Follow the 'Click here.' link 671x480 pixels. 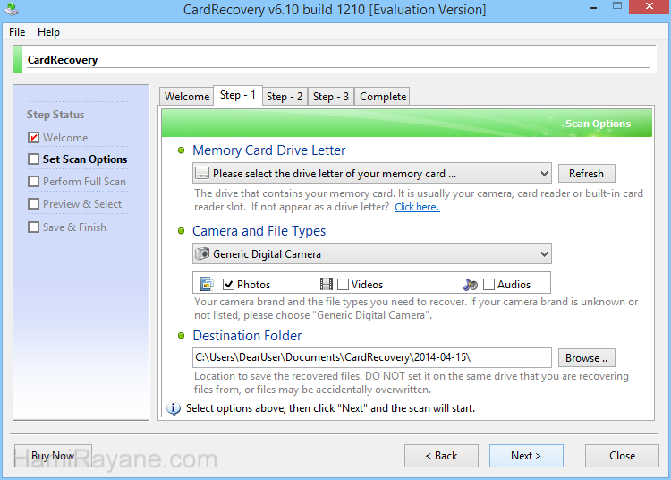[417, 207]
